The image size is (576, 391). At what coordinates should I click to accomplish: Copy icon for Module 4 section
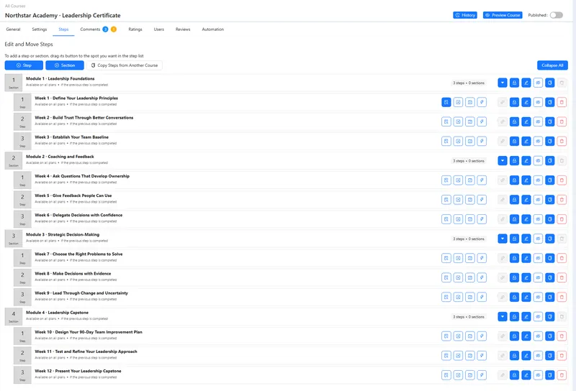pos(549,316)
